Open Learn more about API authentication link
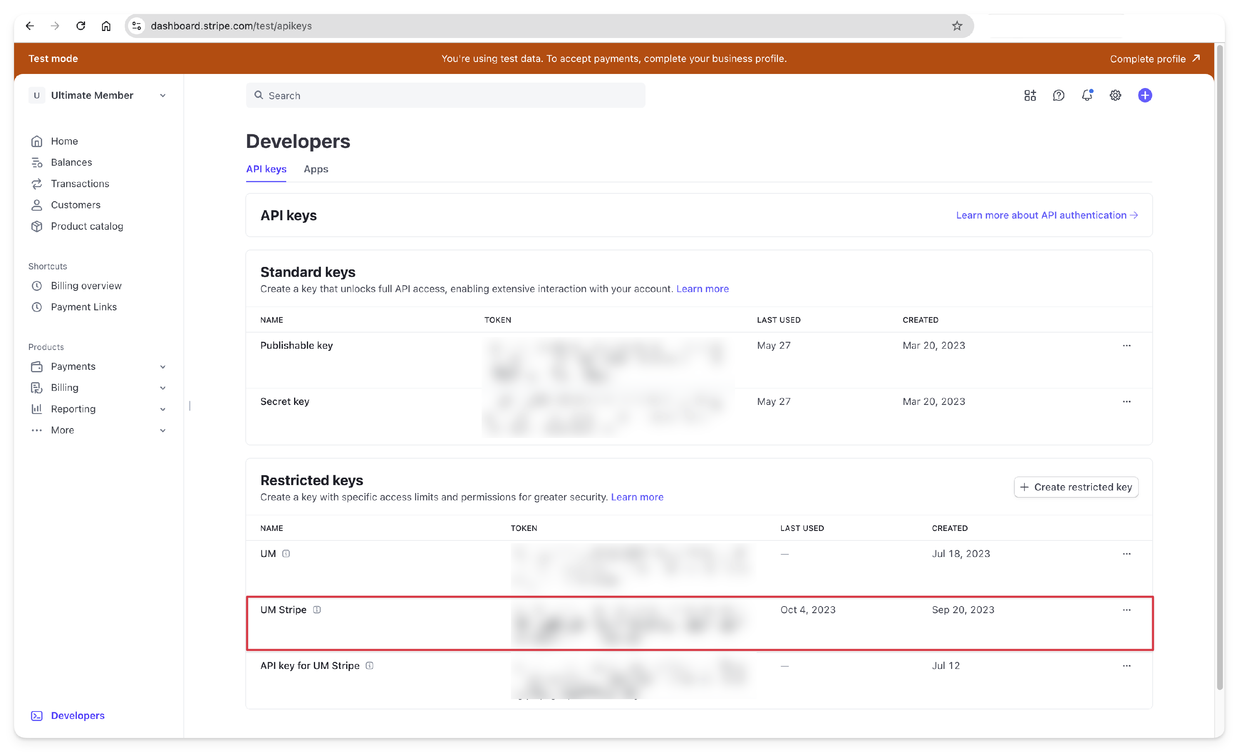Image resolution: width=1239 pixels, height=752 pixels. pos(1047,215)
